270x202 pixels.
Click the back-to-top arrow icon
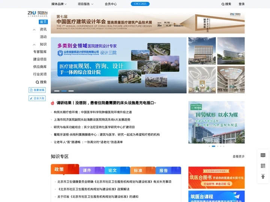[x=263, y=177]
